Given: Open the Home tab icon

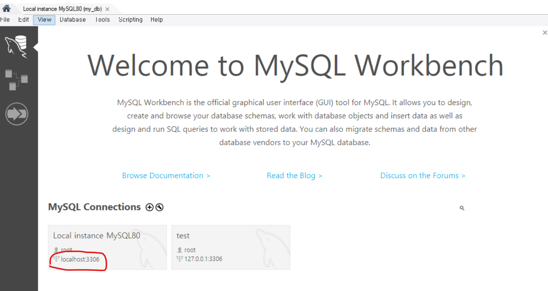Looking at the screenshot, I should pyautogui.click(x=6, y=8).
